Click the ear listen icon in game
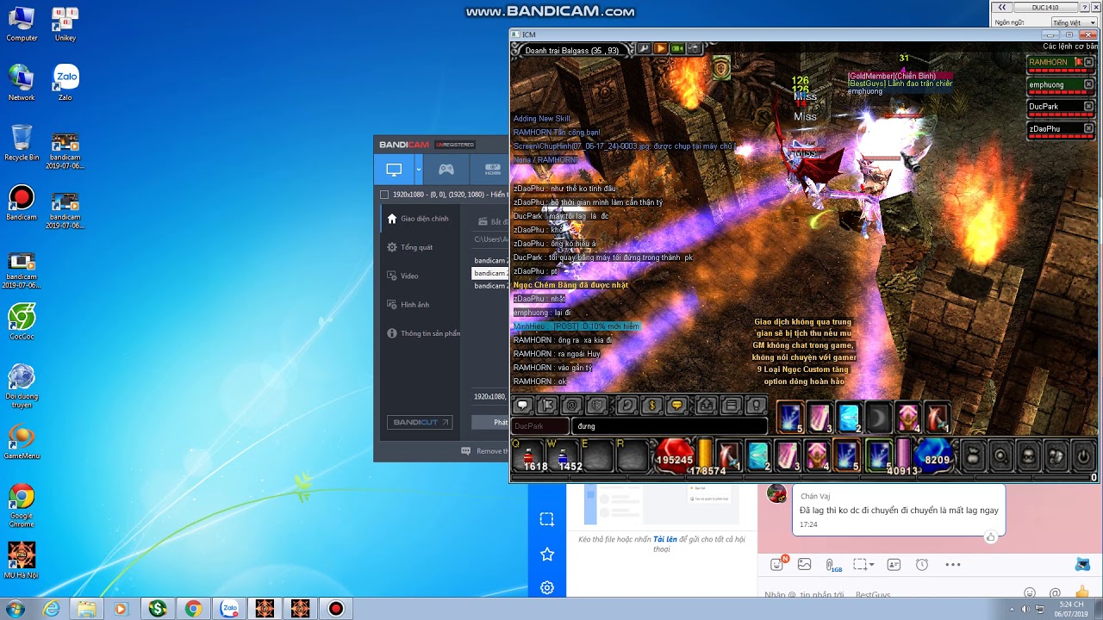 627,405
